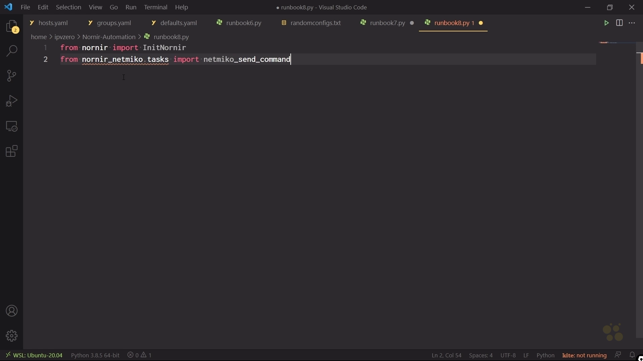643x361 pixels.
Task: Open the Terminal menu
Action: (156, 7)
